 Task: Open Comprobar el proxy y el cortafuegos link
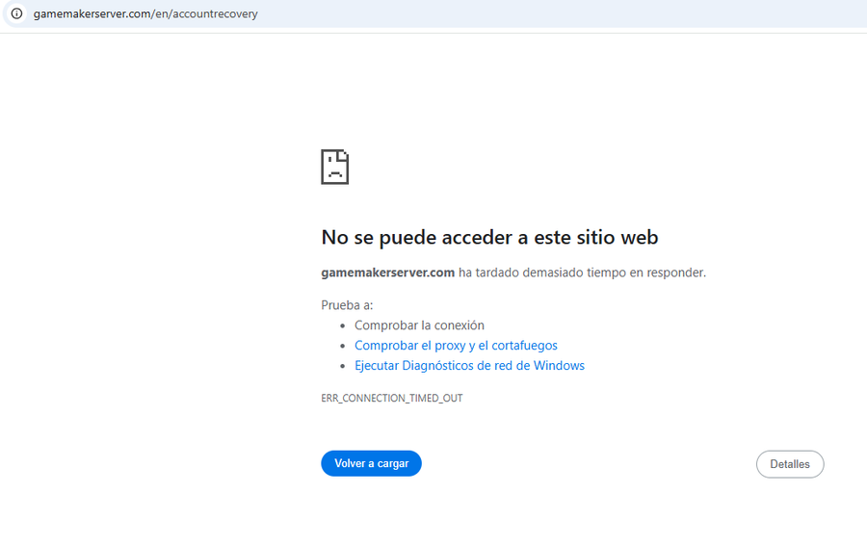(456, 346)
